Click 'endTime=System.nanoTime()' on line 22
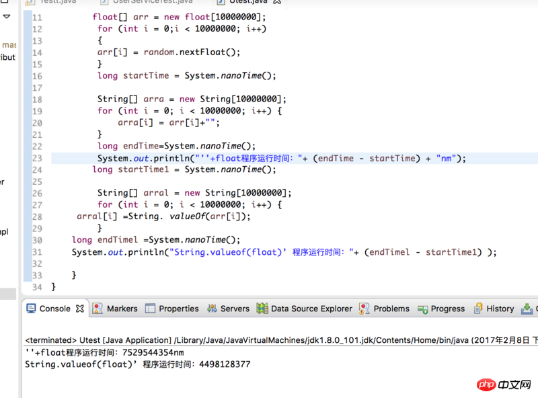The height and width of the screenshot is (398, 538). 189,146
